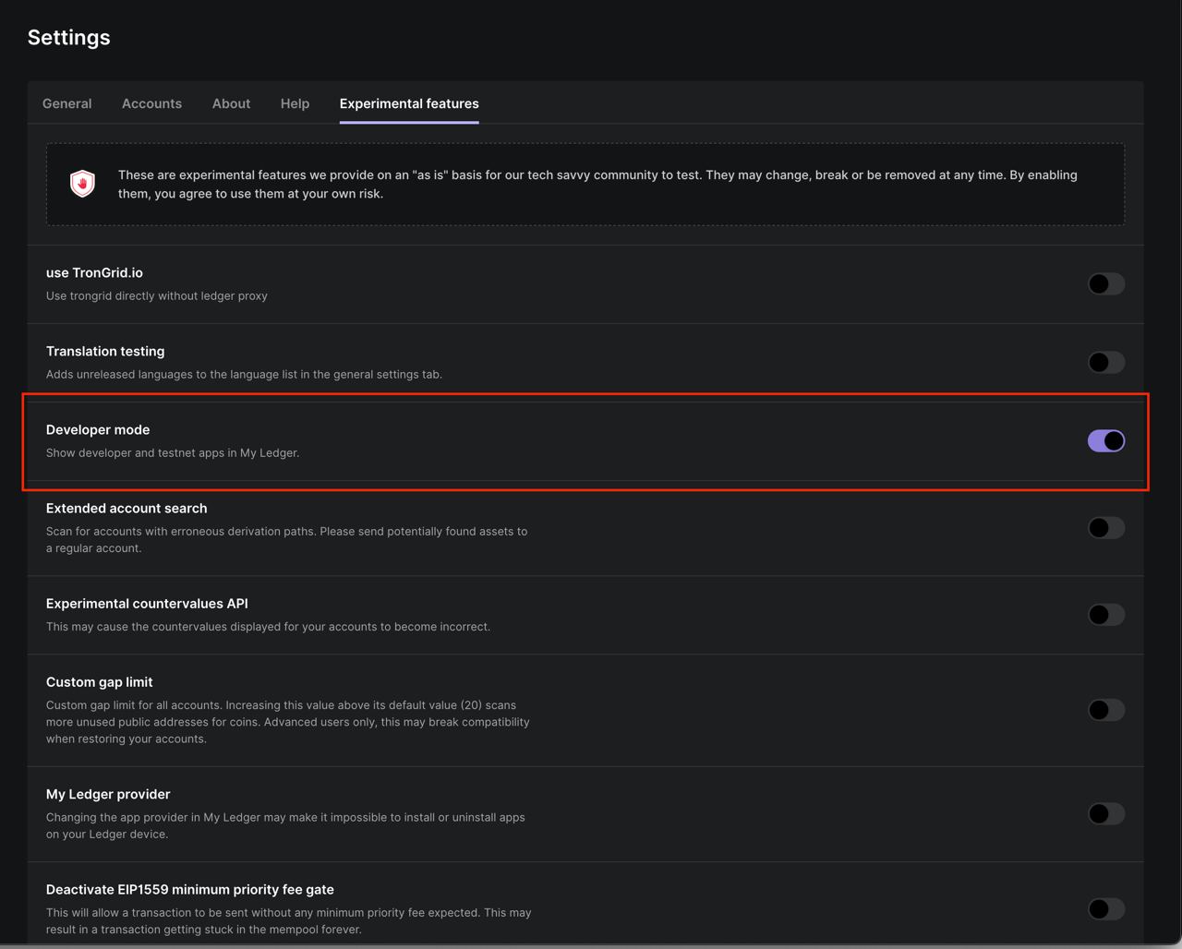Disable the Developer mode toggle
The height and width of the screenshot is (949, 1182).
[x=1105, y=440]
